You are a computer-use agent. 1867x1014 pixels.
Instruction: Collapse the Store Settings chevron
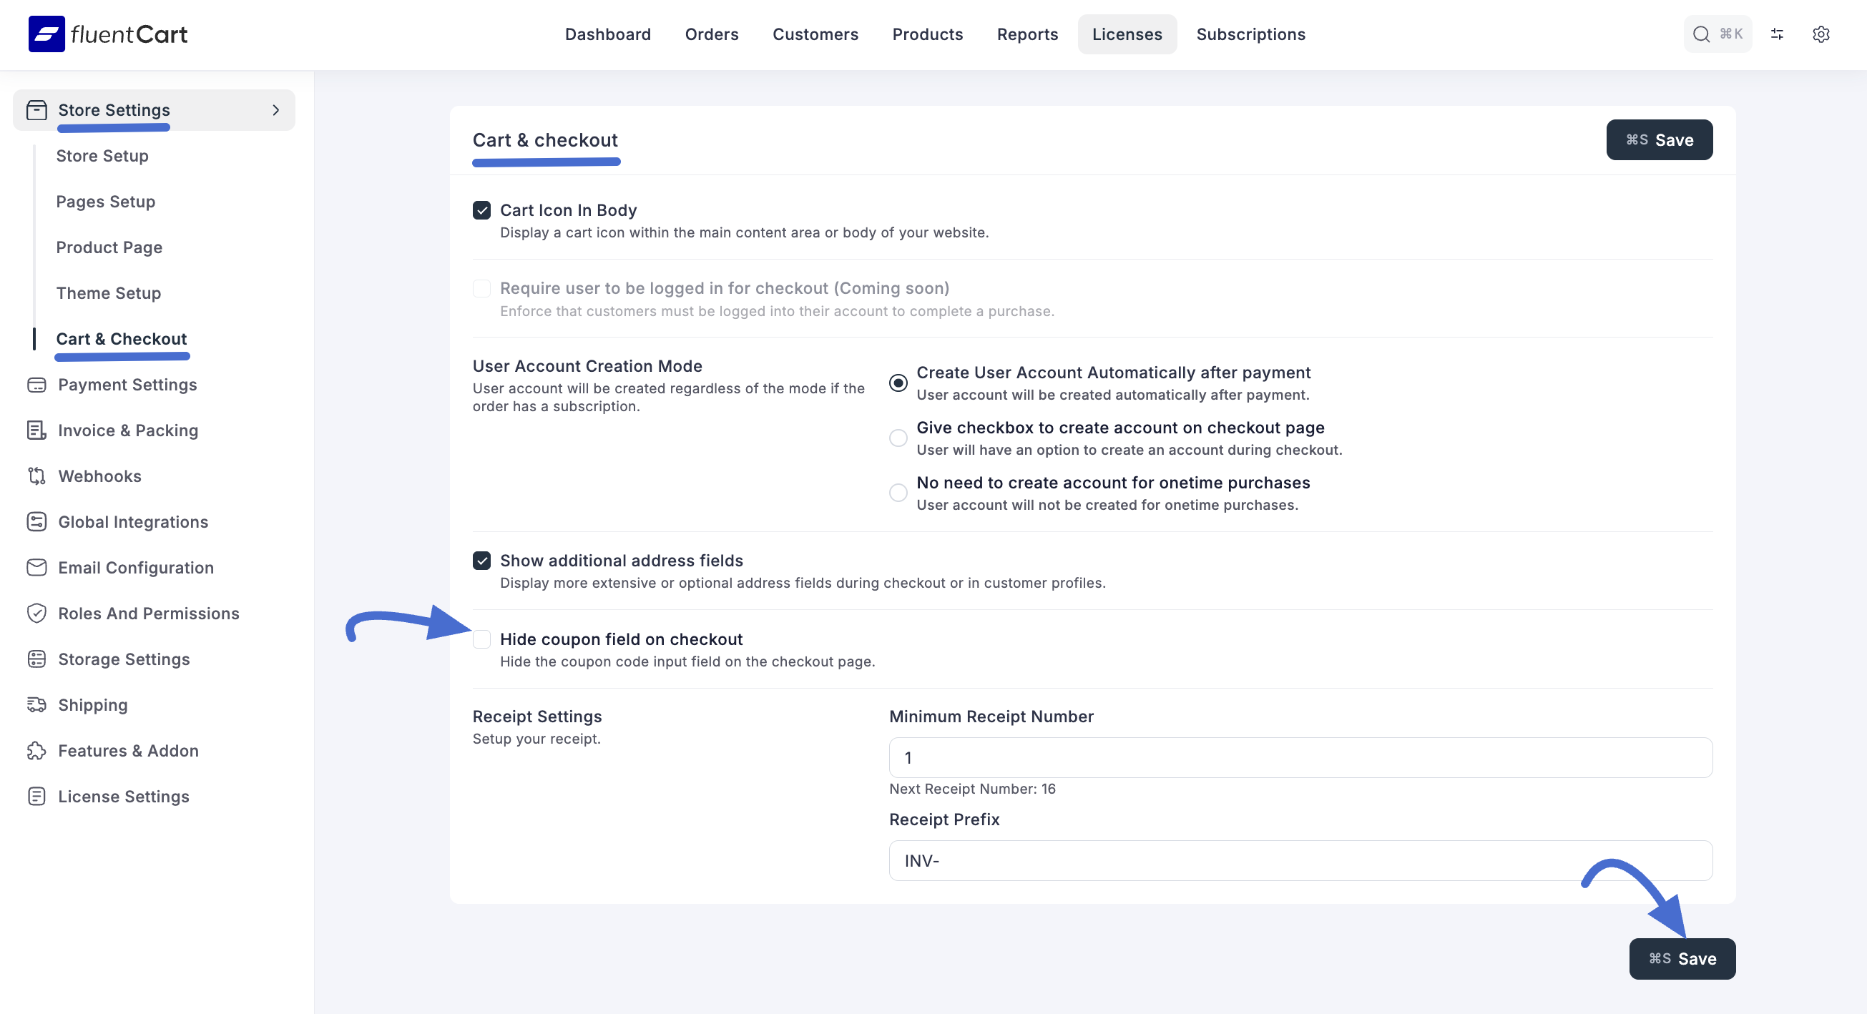275,110
